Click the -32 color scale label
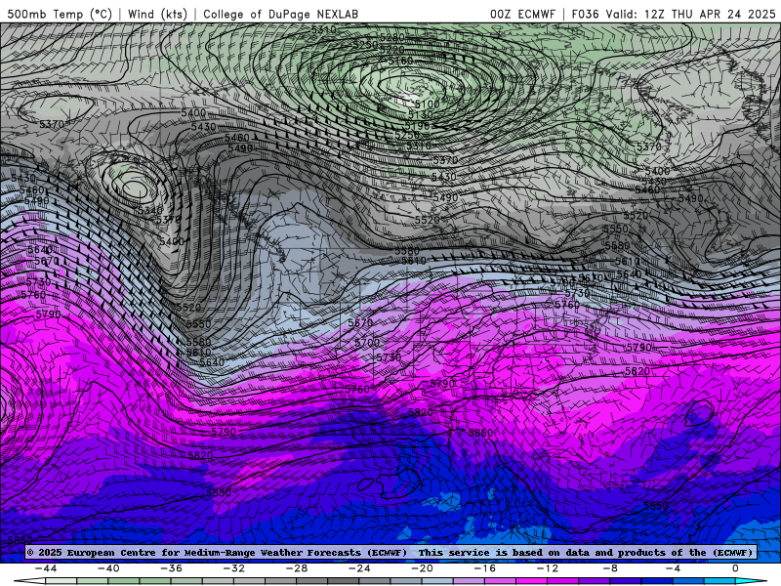The height and width of the screenshot is (586, 781). pos(233,568)
